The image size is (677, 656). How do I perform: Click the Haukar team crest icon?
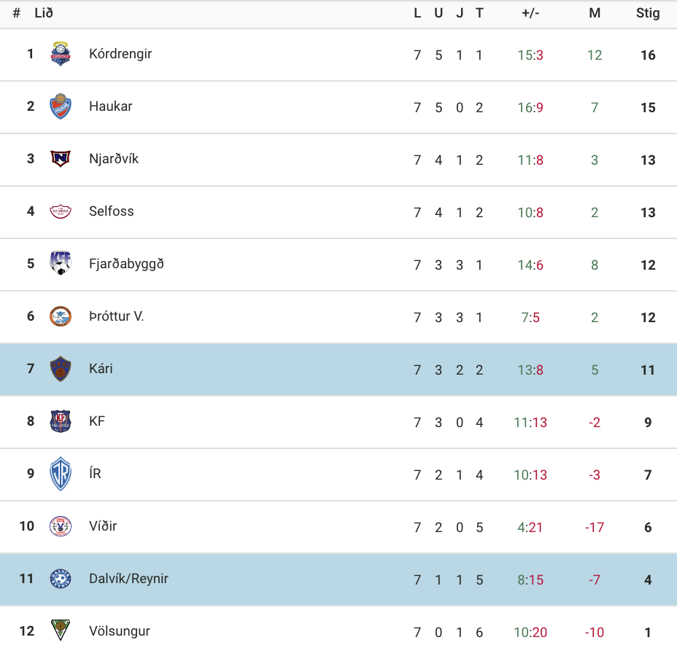pyautogui.click(x=61, y=106)
